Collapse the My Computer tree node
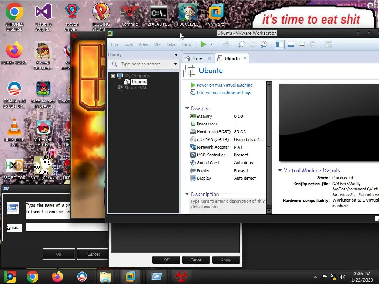 [113, 76]
